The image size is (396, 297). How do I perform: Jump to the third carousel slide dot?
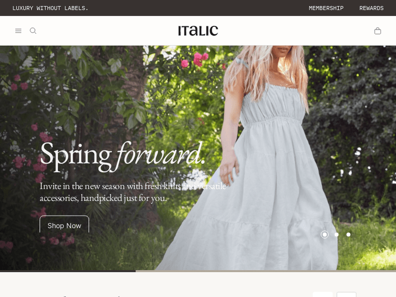[348, 235]
